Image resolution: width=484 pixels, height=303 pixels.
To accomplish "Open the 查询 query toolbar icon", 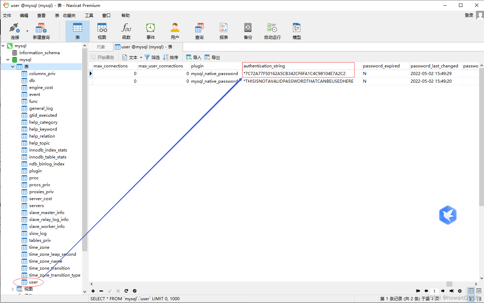I will tap(199, 31).
